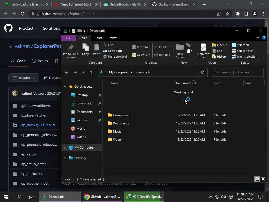
Task: Switch to Need For Speed browser tab
Action: [x=76, y=4]
